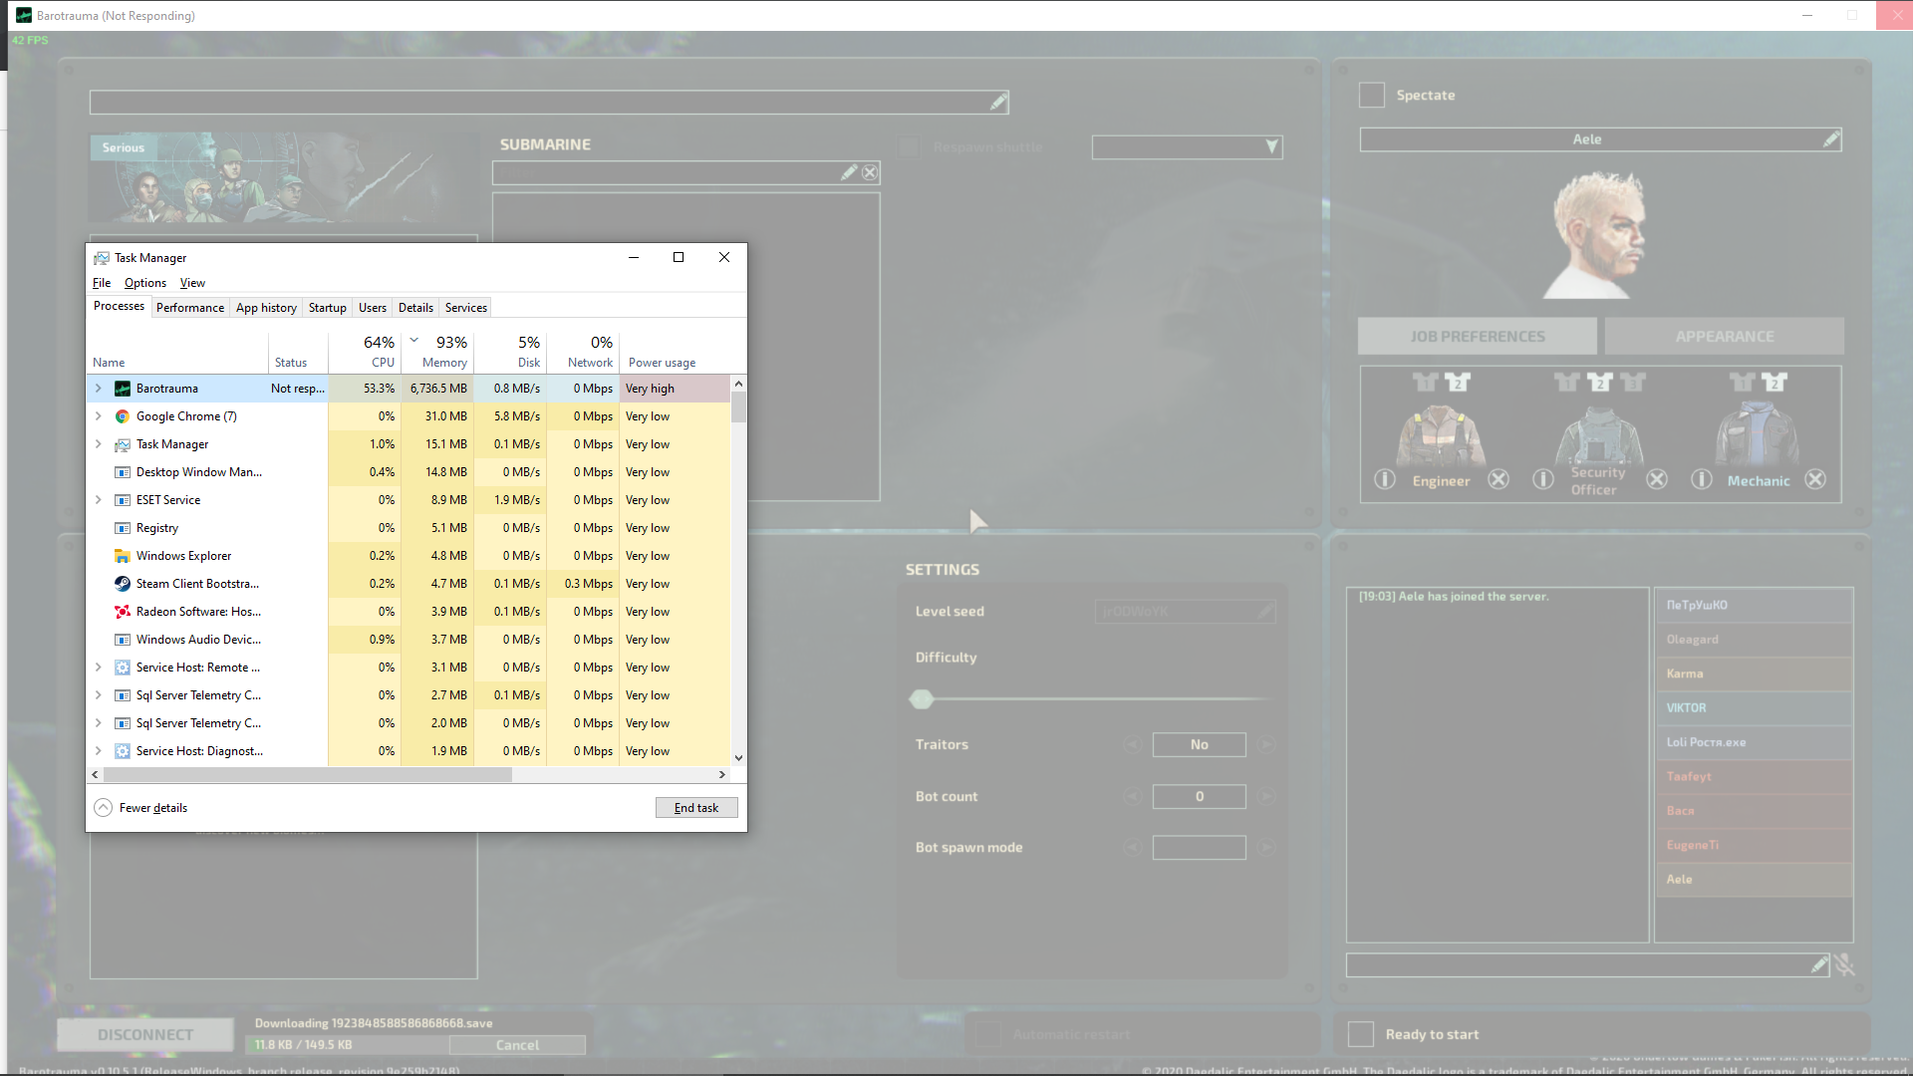Click the Windows Explorer process icon

click(123, 556)
